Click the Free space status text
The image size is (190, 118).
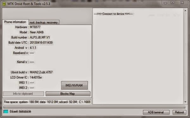pos(47,102)
